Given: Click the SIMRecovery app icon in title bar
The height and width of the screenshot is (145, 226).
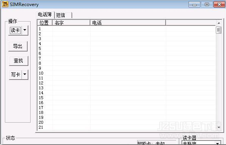Looking at the screenshot, I should [x=5, y=4].
